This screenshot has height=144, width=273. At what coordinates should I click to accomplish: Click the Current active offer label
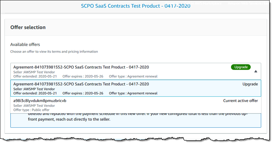240,101
